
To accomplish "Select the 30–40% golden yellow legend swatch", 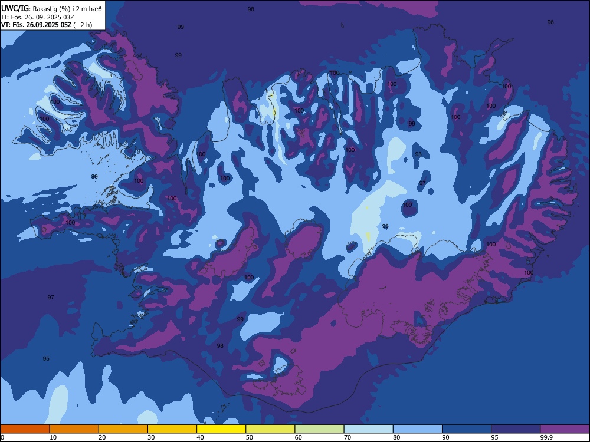I will [x=172, y=429].
